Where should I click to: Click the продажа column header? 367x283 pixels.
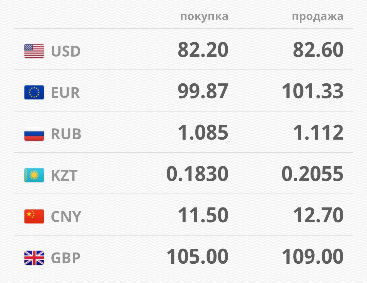[x=317, y=16]
